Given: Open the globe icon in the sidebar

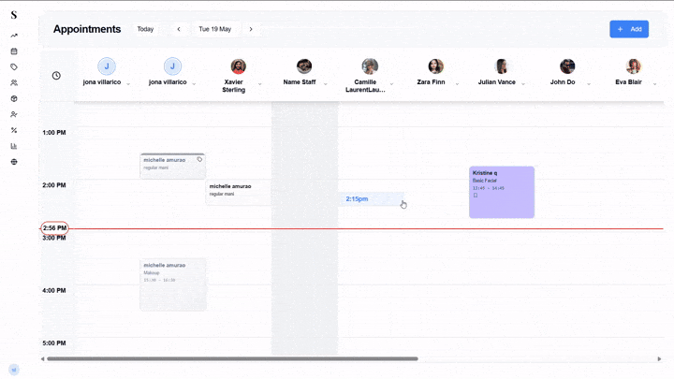Looking at the screenshot, I should click(14, 162).
